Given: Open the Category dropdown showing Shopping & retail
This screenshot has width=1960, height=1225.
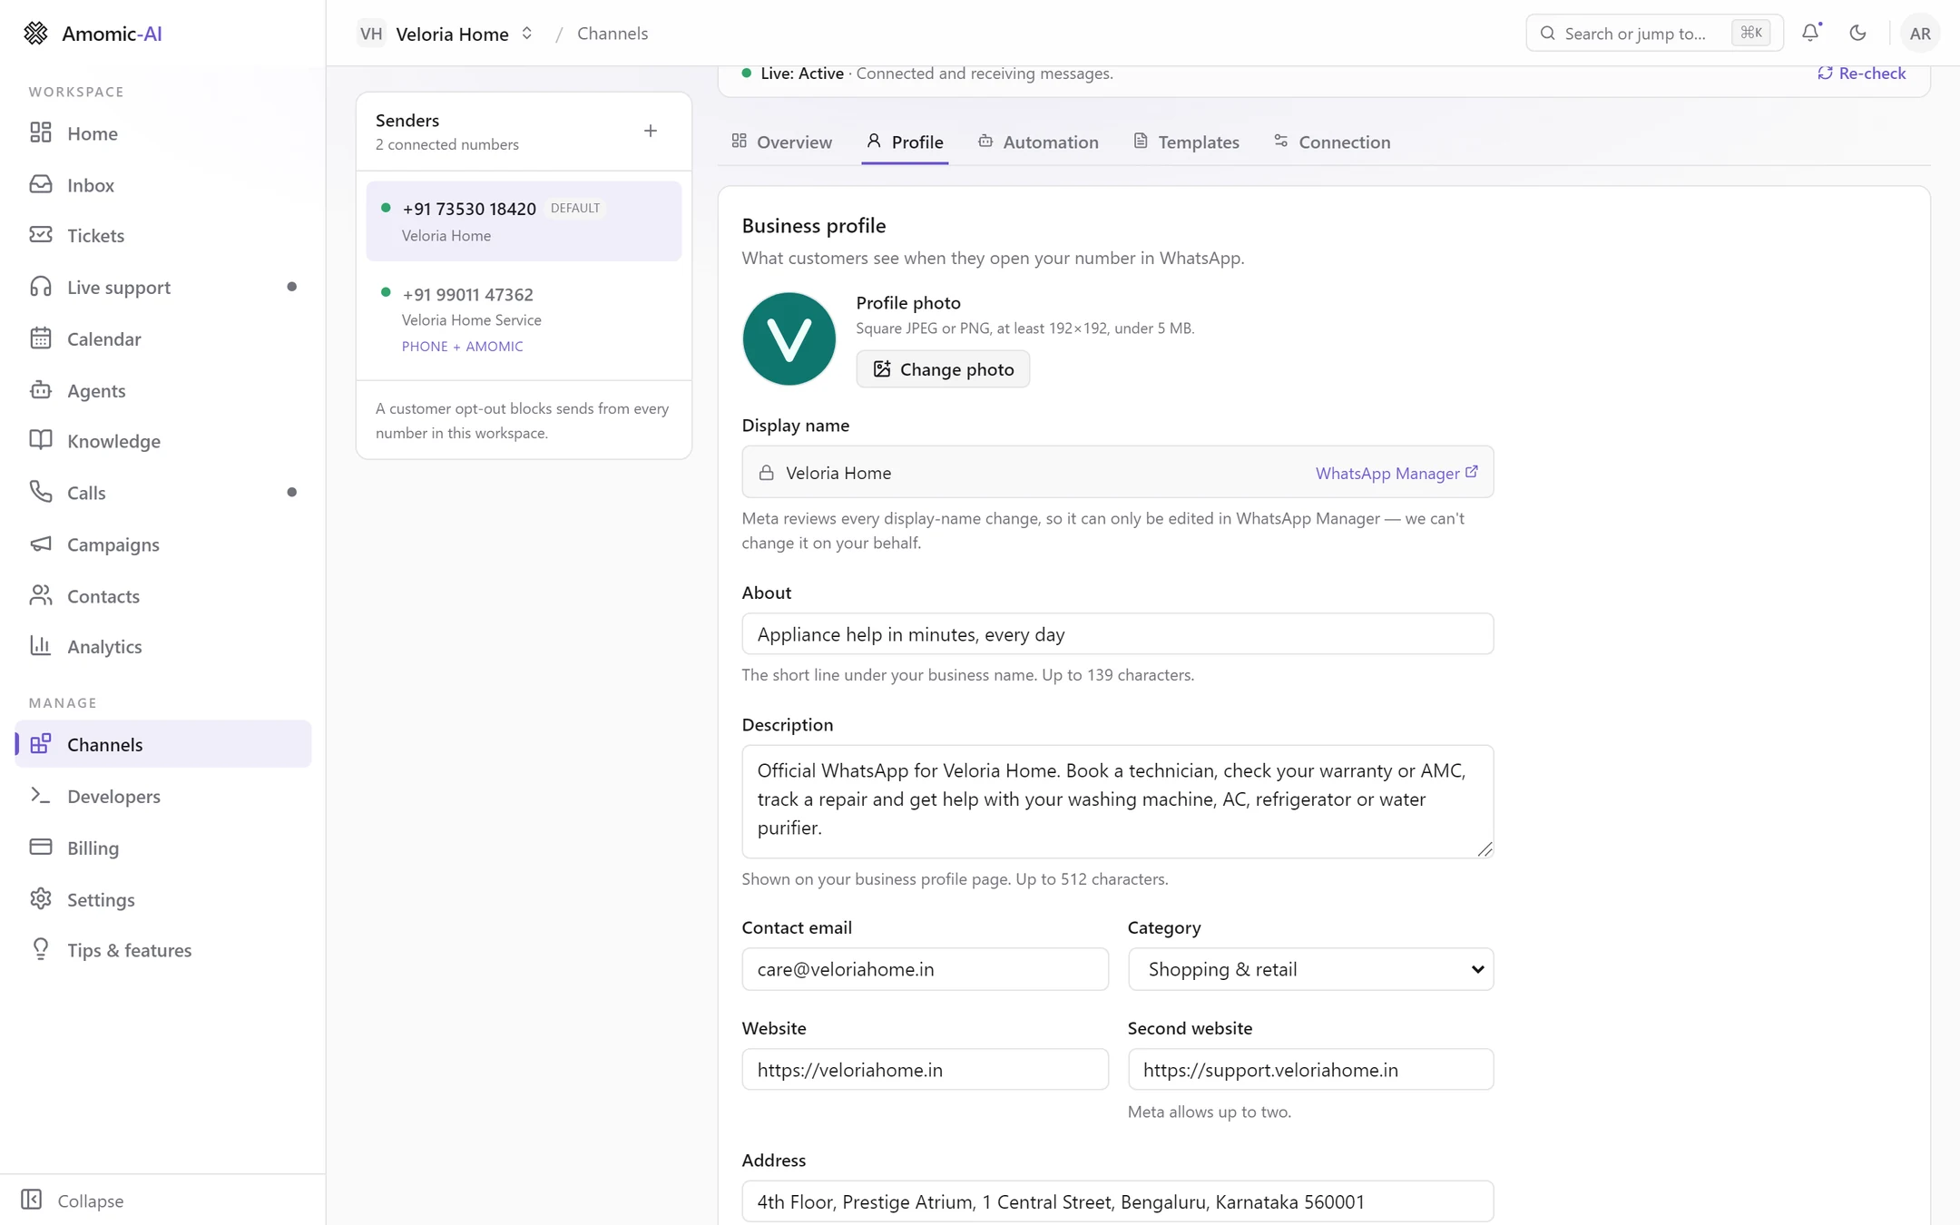Looking at the screenshot, I should tap(1310, 969).
